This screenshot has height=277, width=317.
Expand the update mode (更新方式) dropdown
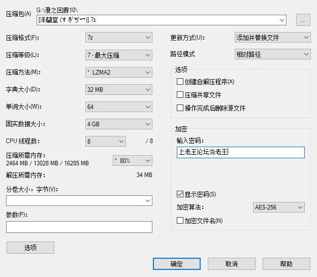(272, 38)
